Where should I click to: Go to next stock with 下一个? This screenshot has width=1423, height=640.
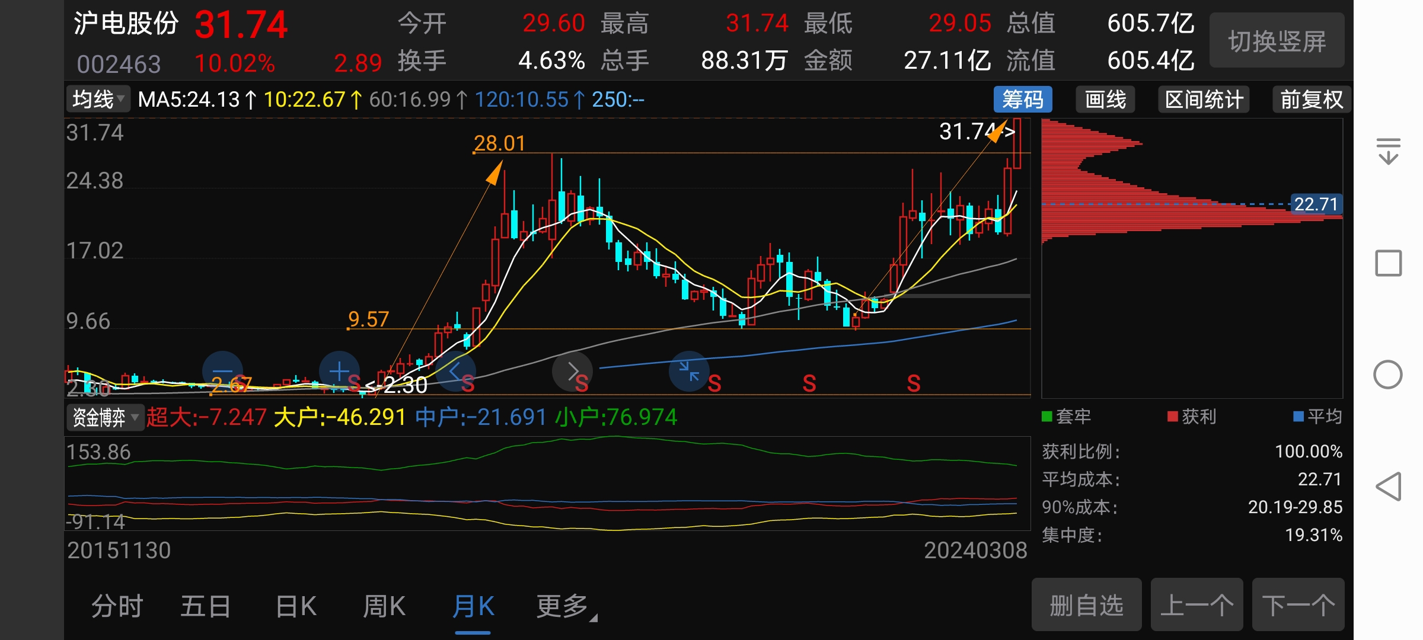1298,605
